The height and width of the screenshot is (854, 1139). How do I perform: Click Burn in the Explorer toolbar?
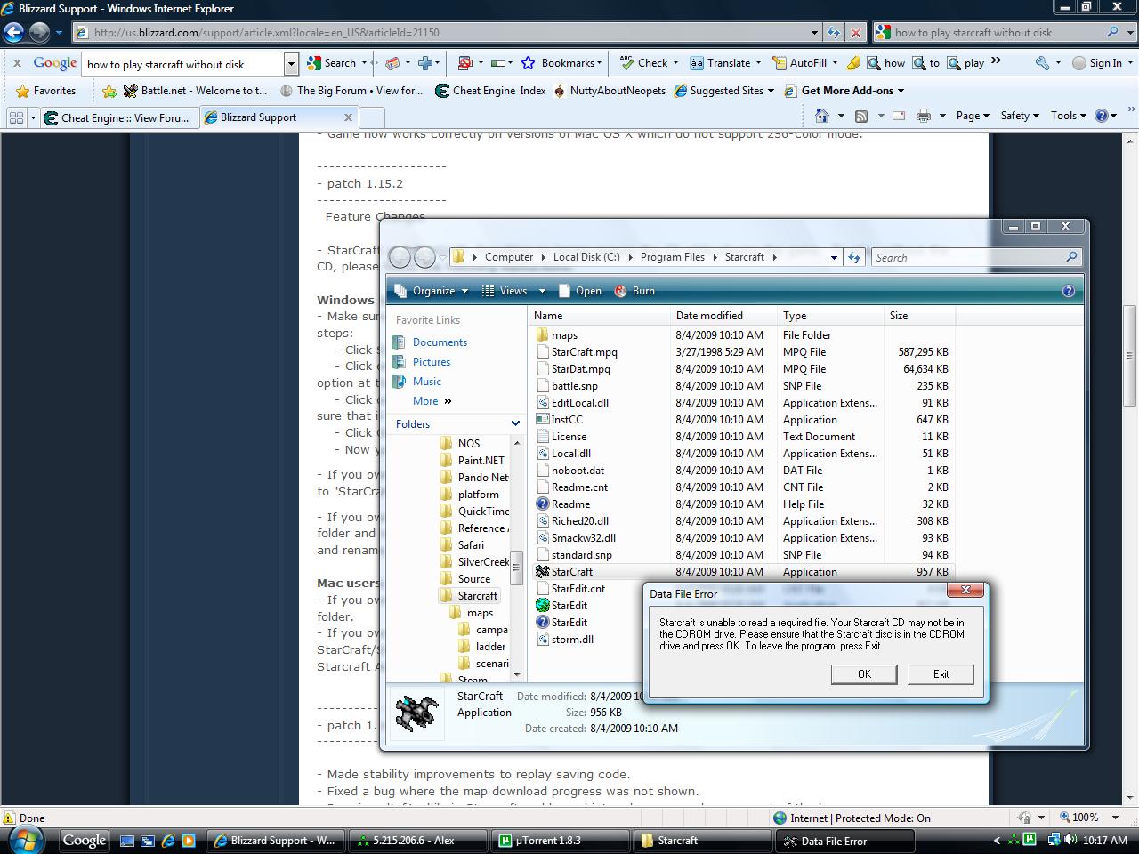point(634,291)
